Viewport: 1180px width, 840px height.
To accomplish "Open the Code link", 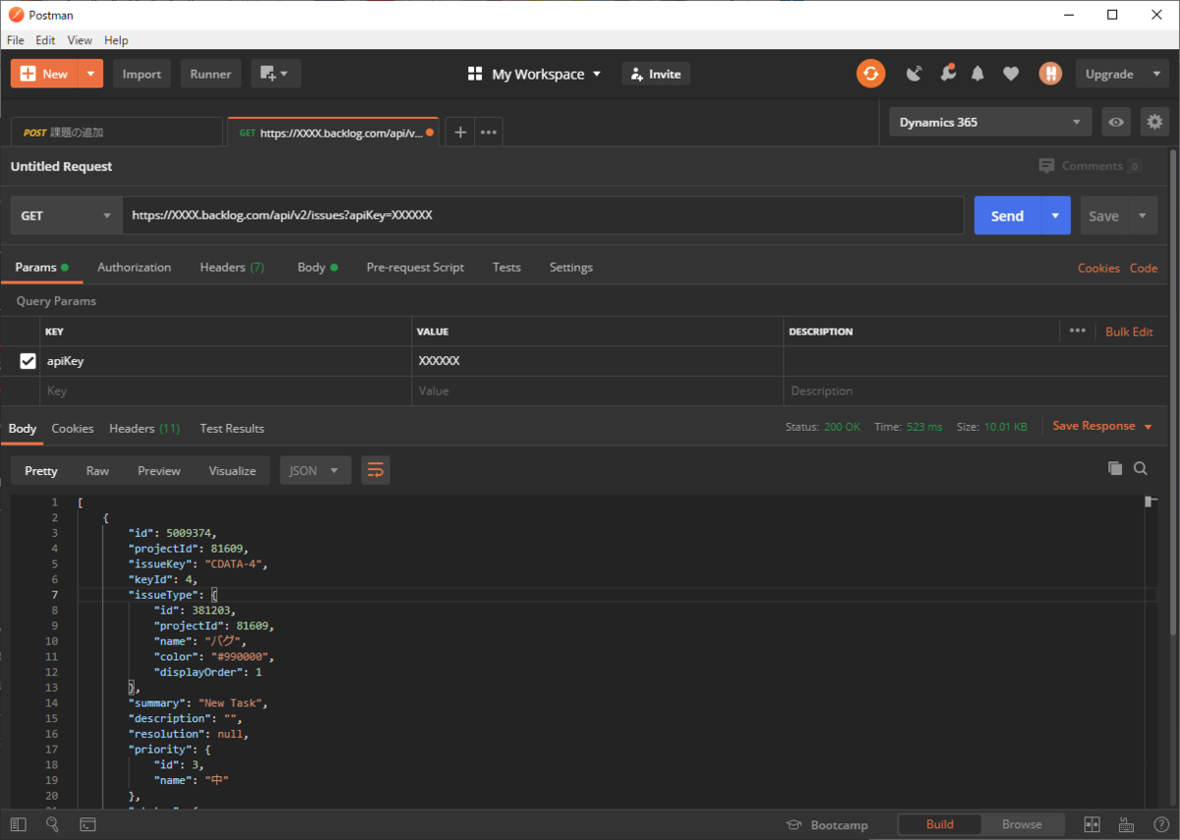I will pyautogui.click(x=1144, y=268).
